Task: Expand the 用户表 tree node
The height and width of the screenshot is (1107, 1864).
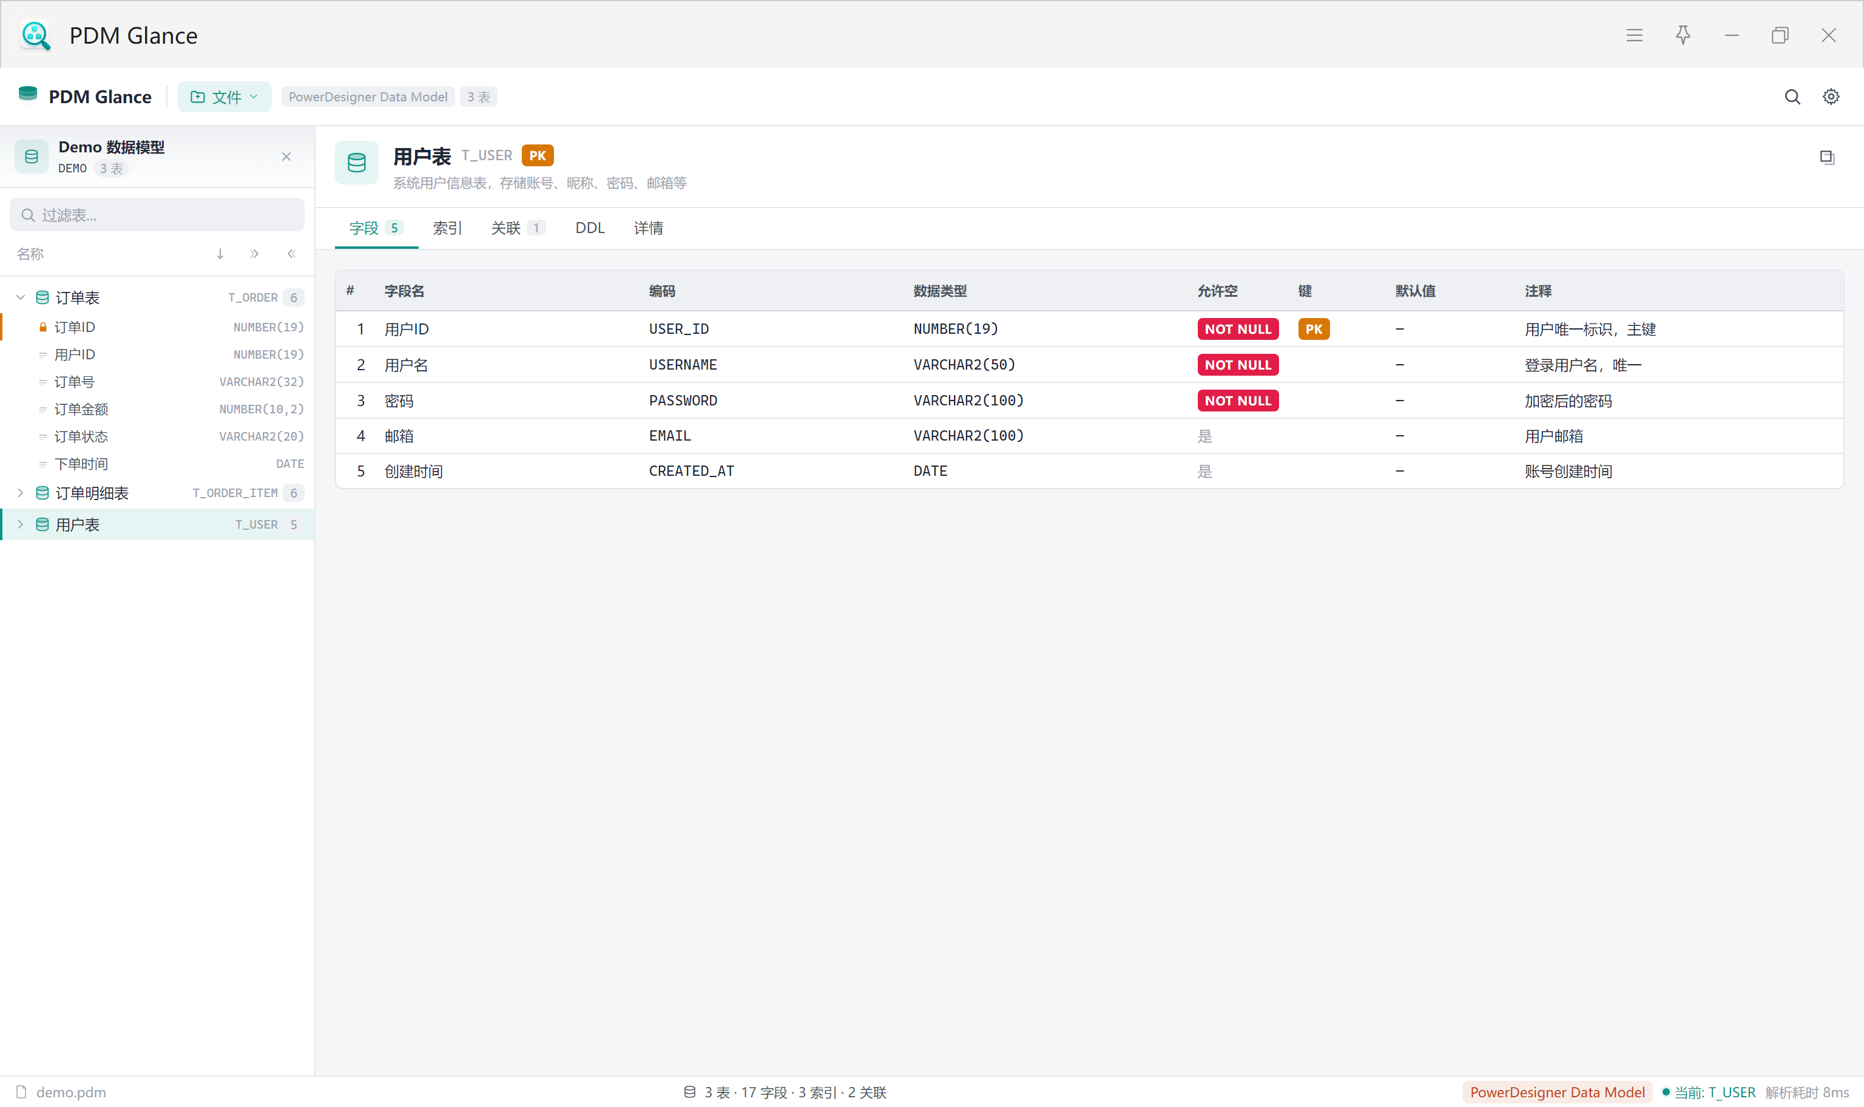Action: click(21, 524)
